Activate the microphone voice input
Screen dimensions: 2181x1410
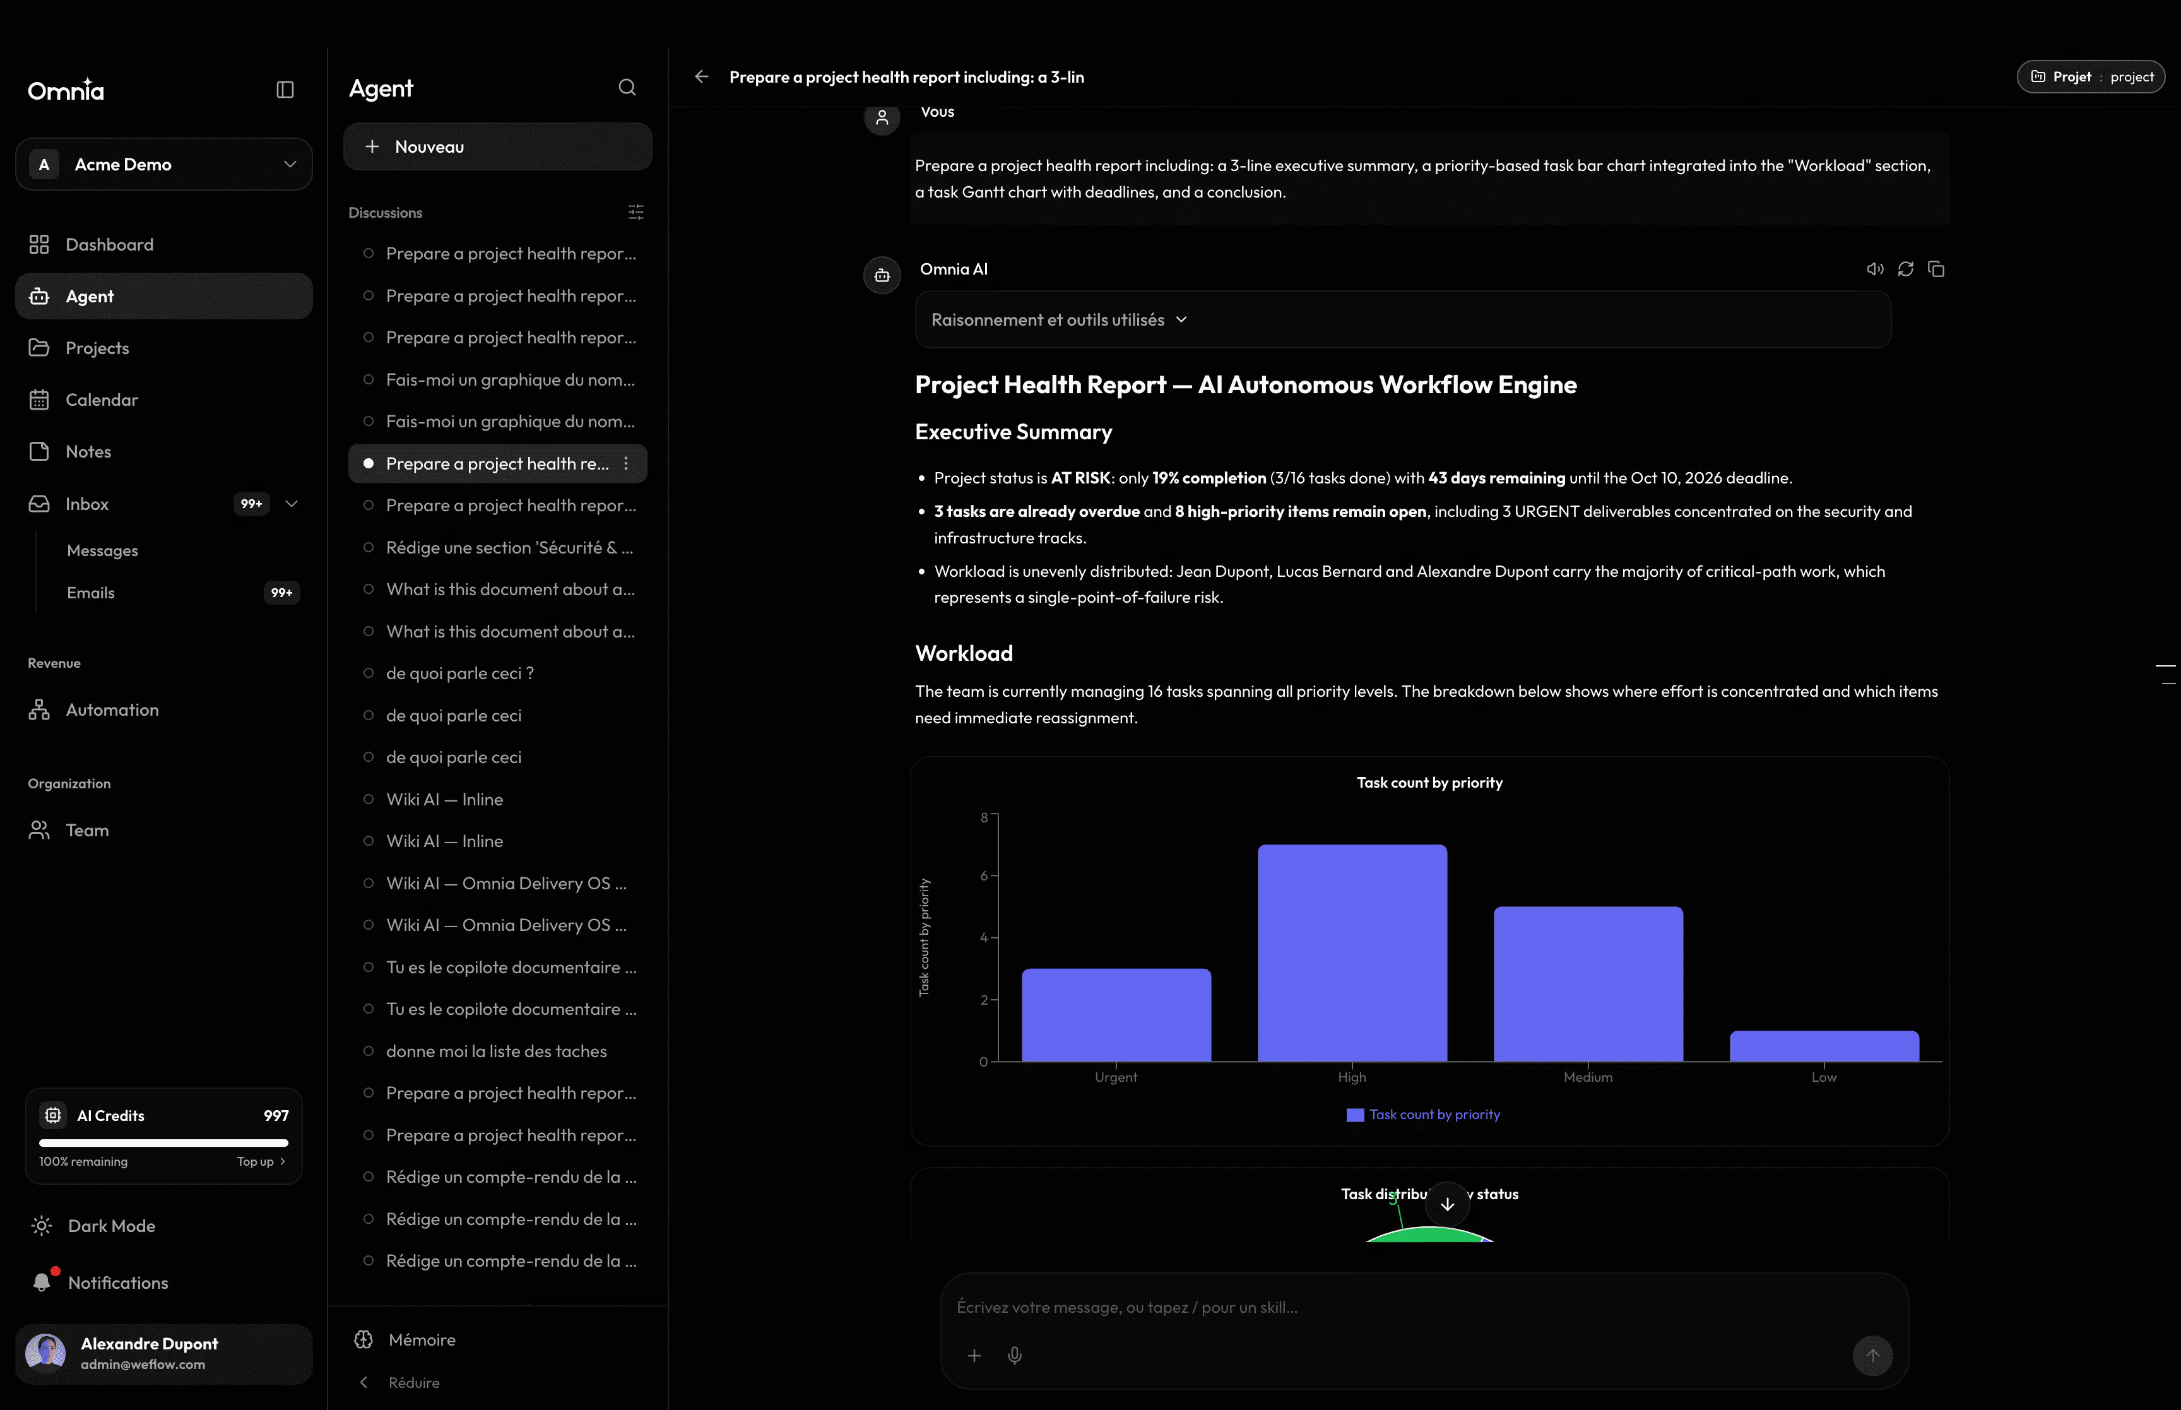pyautogui.click(x=1014, y=1355)
